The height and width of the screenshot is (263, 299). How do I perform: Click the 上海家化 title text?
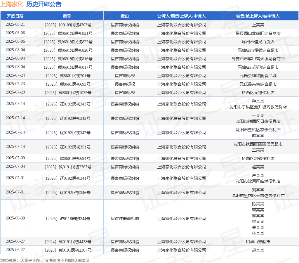(12, 4)
